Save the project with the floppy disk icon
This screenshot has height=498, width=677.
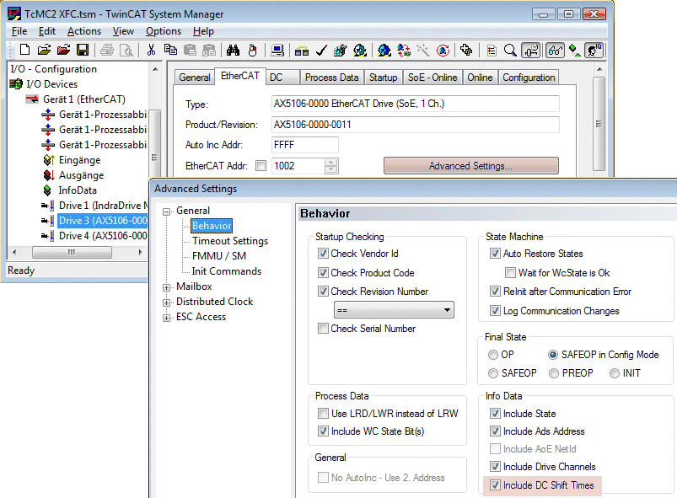tap(83, 50)
